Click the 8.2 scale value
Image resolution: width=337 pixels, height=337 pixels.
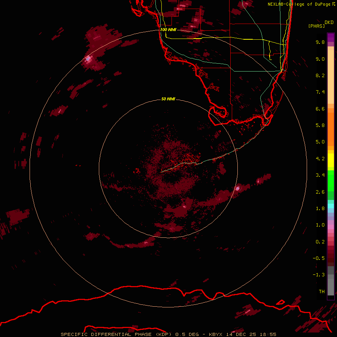click(320, 75)
